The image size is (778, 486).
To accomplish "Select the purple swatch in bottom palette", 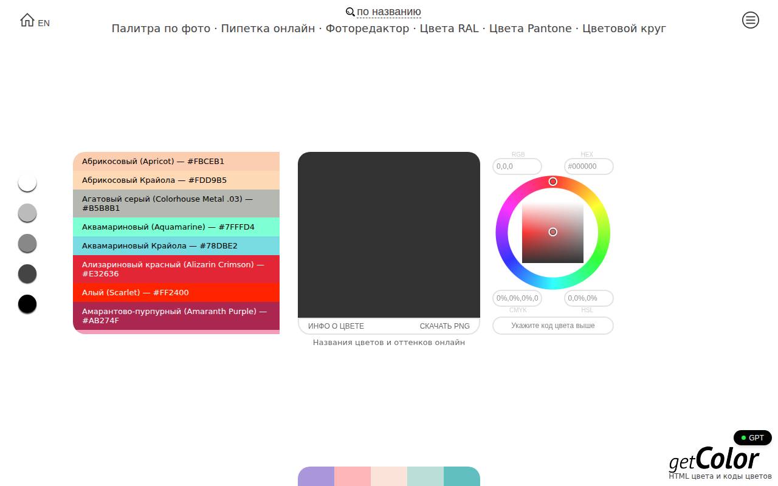I will coord(316,476).
